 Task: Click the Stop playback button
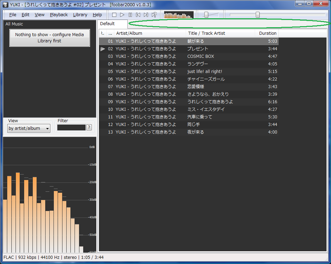point(114,15)
